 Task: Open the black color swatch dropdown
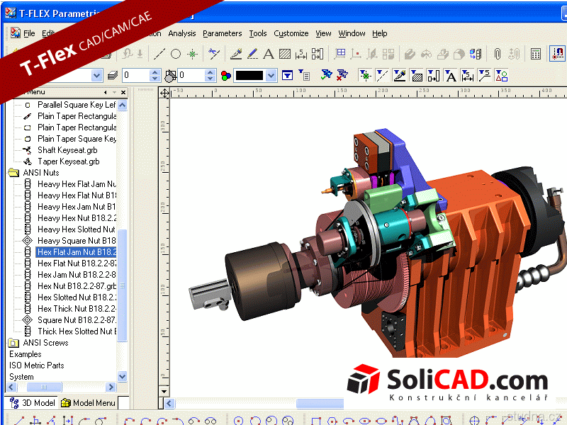(x=271, y=76)
